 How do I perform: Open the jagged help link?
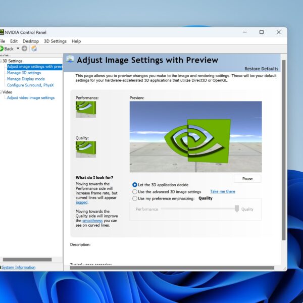pyautogui.click(x=81, y=203)
